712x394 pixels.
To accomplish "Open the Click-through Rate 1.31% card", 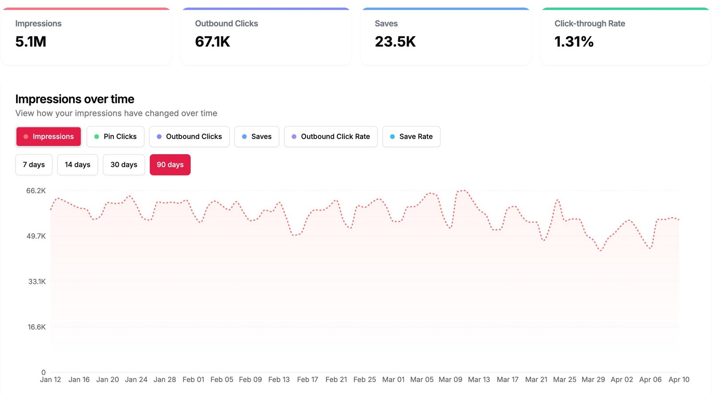I will [626, 36].
